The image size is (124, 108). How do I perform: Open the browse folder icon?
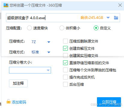point(116,18)
